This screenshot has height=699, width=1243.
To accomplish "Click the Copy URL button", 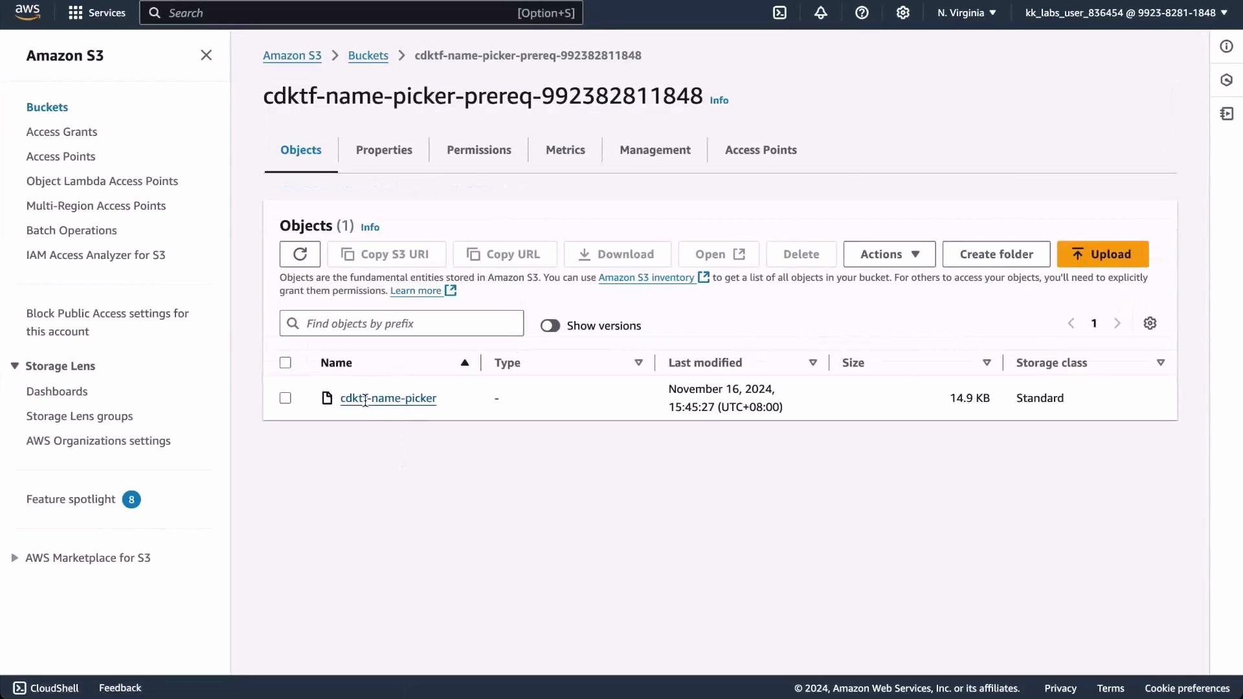I will [x=505, y=254].
